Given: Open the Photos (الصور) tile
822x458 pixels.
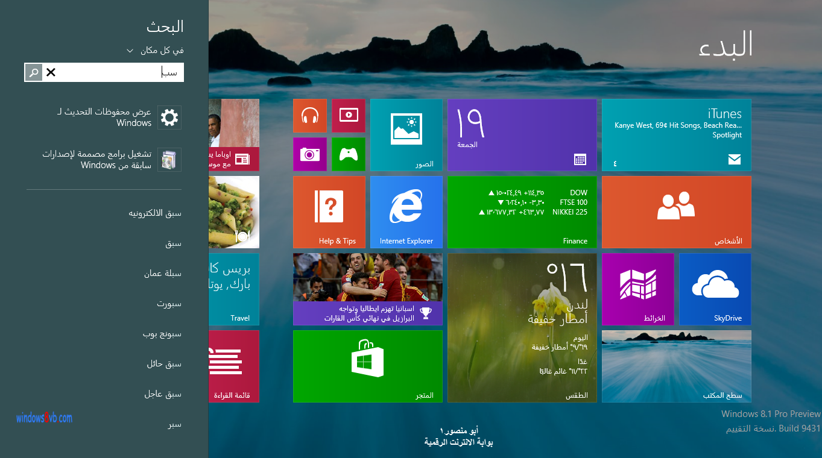Looking at the screenshot, I should tap(406, 135).
